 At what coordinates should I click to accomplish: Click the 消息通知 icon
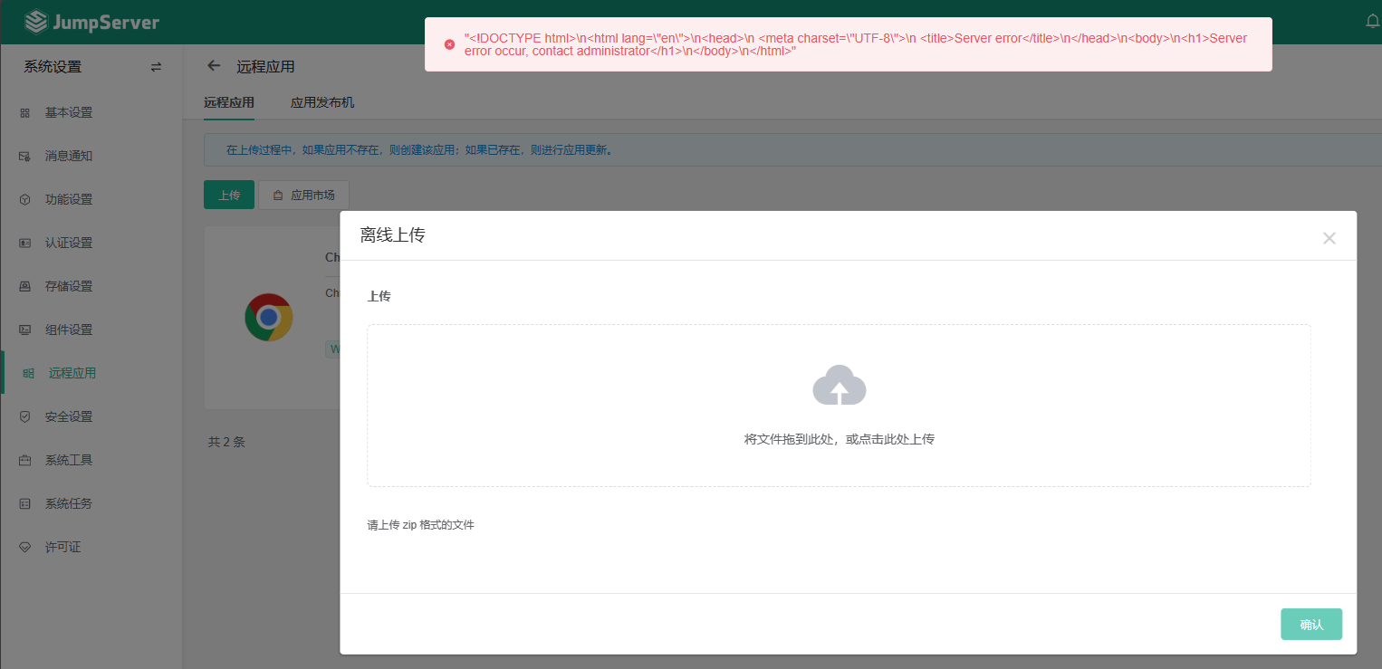click(25, 157)
